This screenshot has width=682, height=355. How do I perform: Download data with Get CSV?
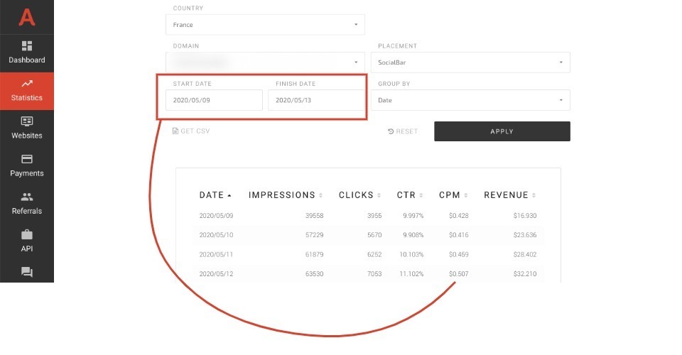click(x=191, y=131)
